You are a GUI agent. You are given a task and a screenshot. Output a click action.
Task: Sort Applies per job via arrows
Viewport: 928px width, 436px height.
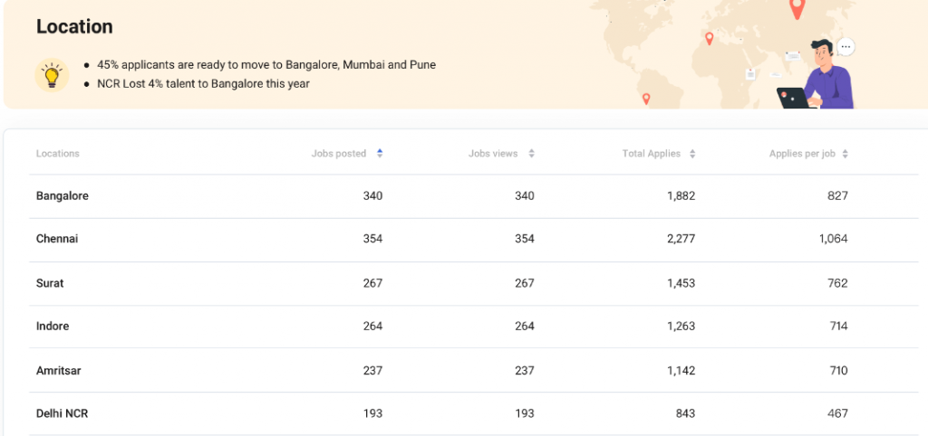coord(846,154)
